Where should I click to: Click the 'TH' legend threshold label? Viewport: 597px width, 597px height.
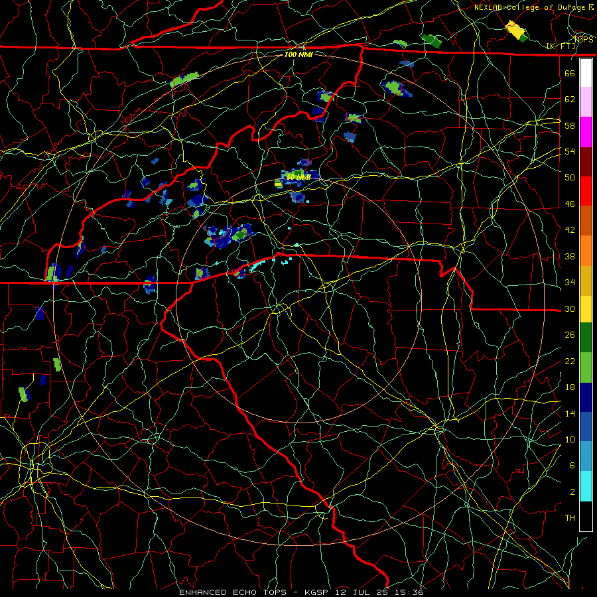570,518
